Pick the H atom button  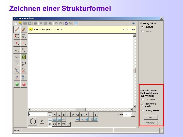click(54, 115)
